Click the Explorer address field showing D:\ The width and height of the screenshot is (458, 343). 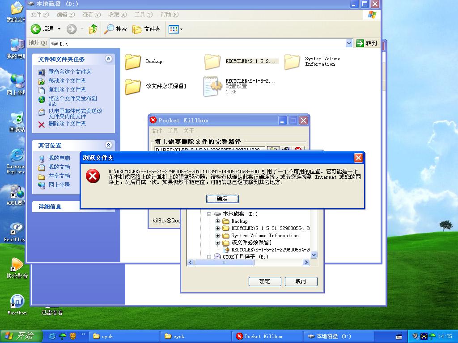click(x=202, y=43)
